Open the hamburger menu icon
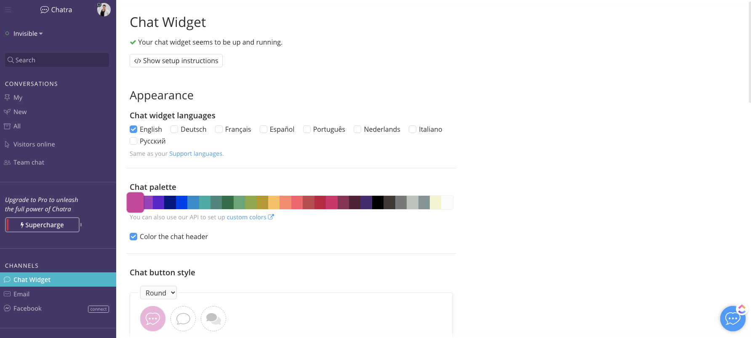The image size is (751, 338). 8,10
